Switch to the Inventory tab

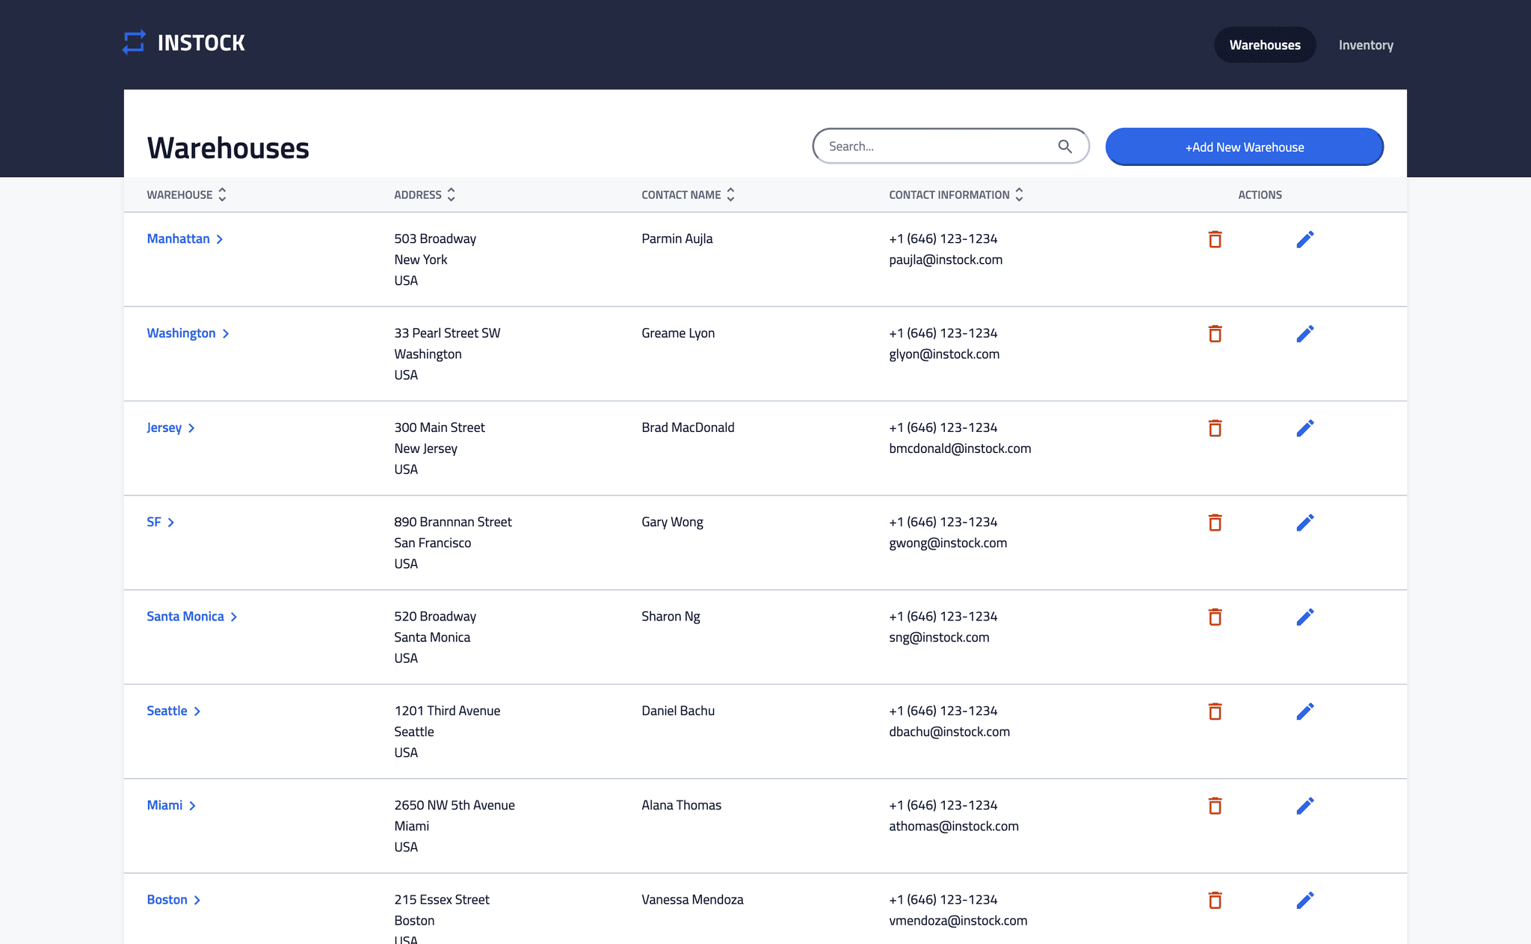click(1365, 45)
